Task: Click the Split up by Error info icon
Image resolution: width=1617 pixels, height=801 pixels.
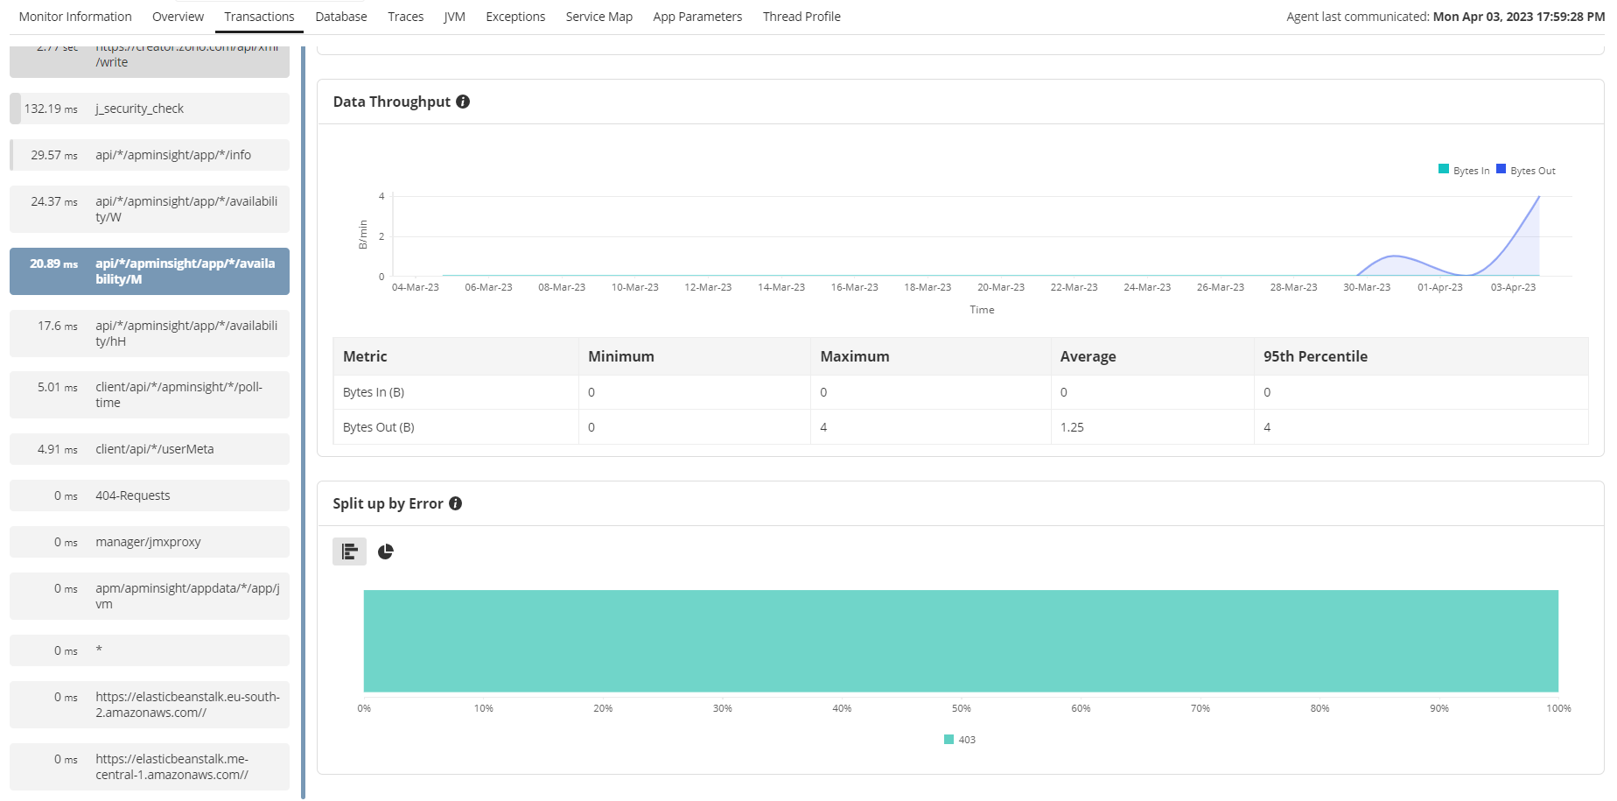Action: pos(455,503)
